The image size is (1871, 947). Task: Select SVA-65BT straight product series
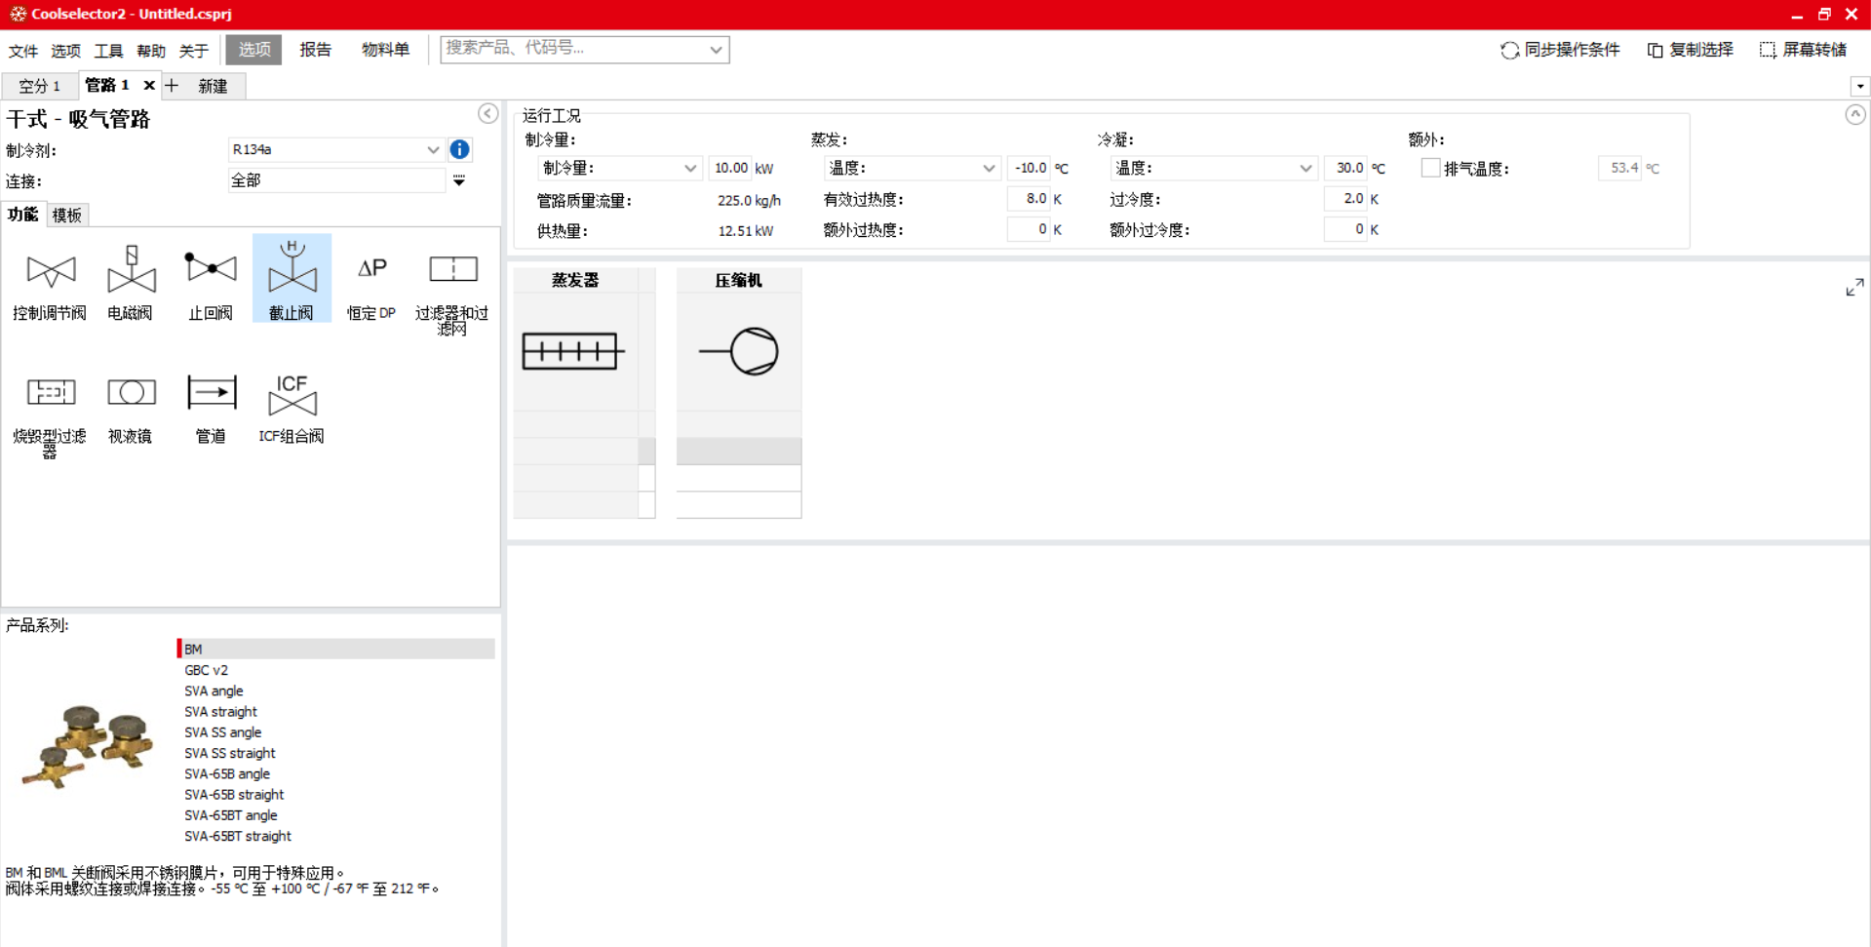pos(336,836)
